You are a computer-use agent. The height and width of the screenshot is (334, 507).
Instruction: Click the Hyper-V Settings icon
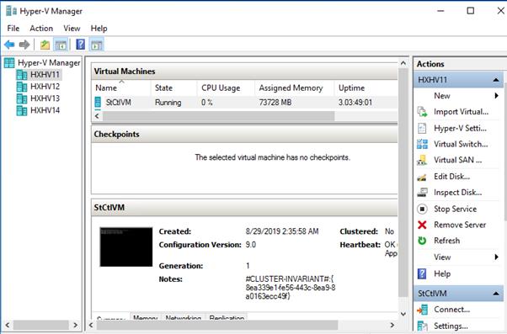coord(422,128)
